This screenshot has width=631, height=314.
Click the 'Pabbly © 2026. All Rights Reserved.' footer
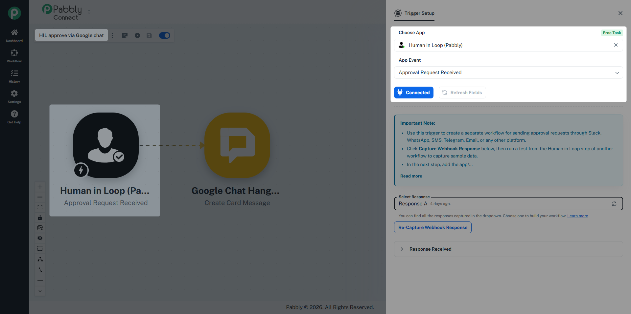pos(330,307)
